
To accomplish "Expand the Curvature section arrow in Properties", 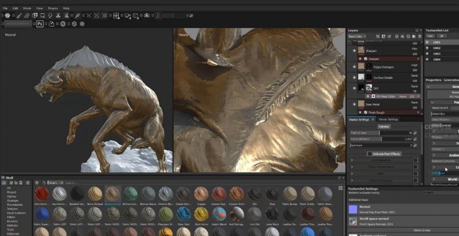I will (434, 167).
